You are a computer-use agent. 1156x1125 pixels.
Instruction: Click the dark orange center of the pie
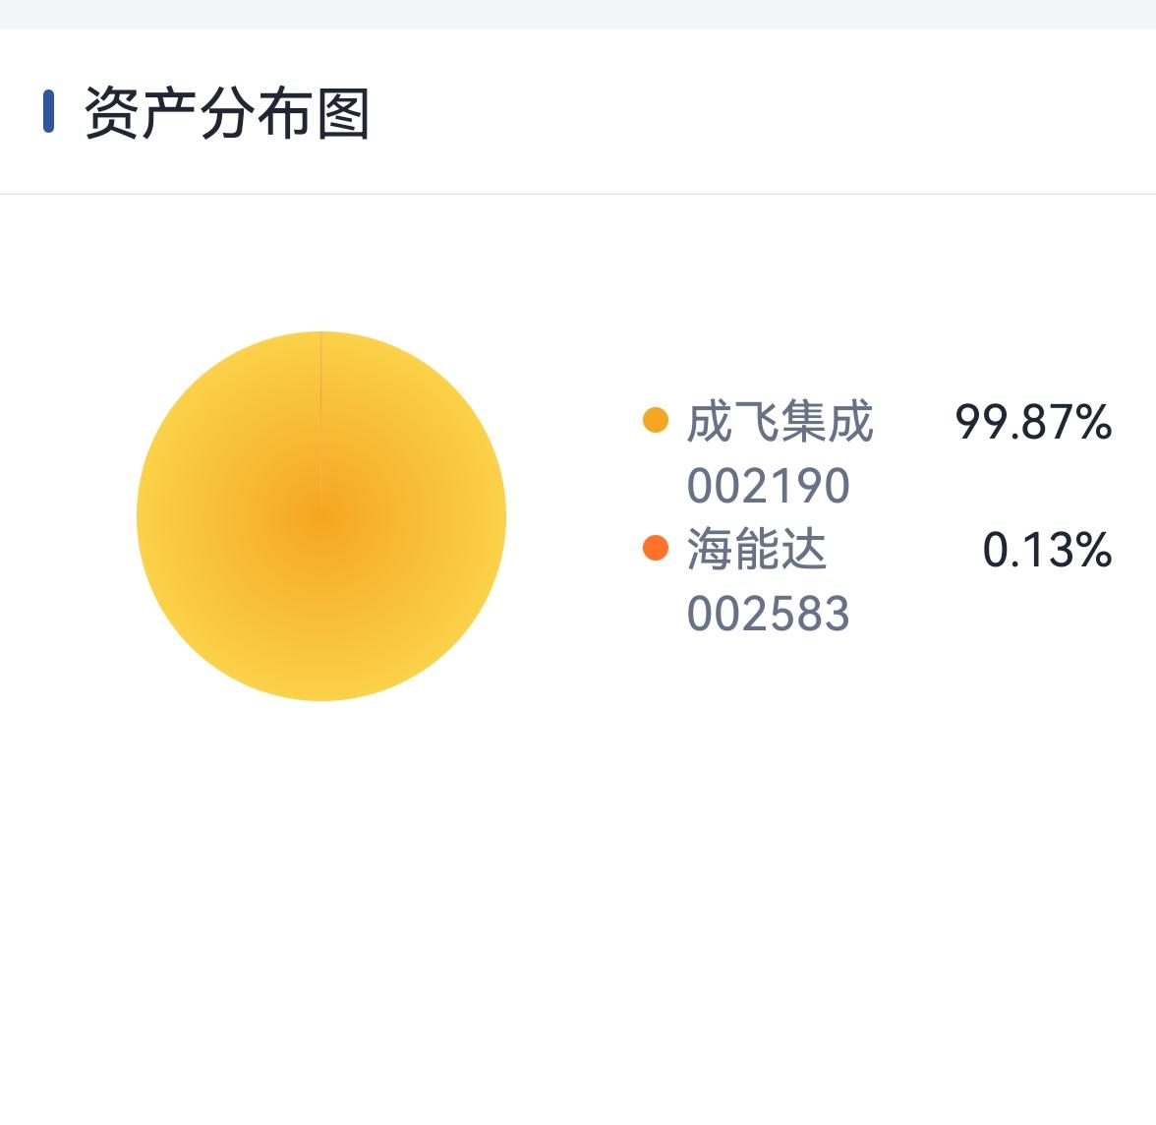click(x=321, y=515)
